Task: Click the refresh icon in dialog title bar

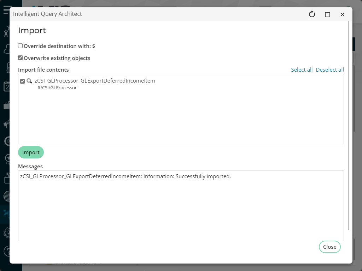Action: coord(312,14)
